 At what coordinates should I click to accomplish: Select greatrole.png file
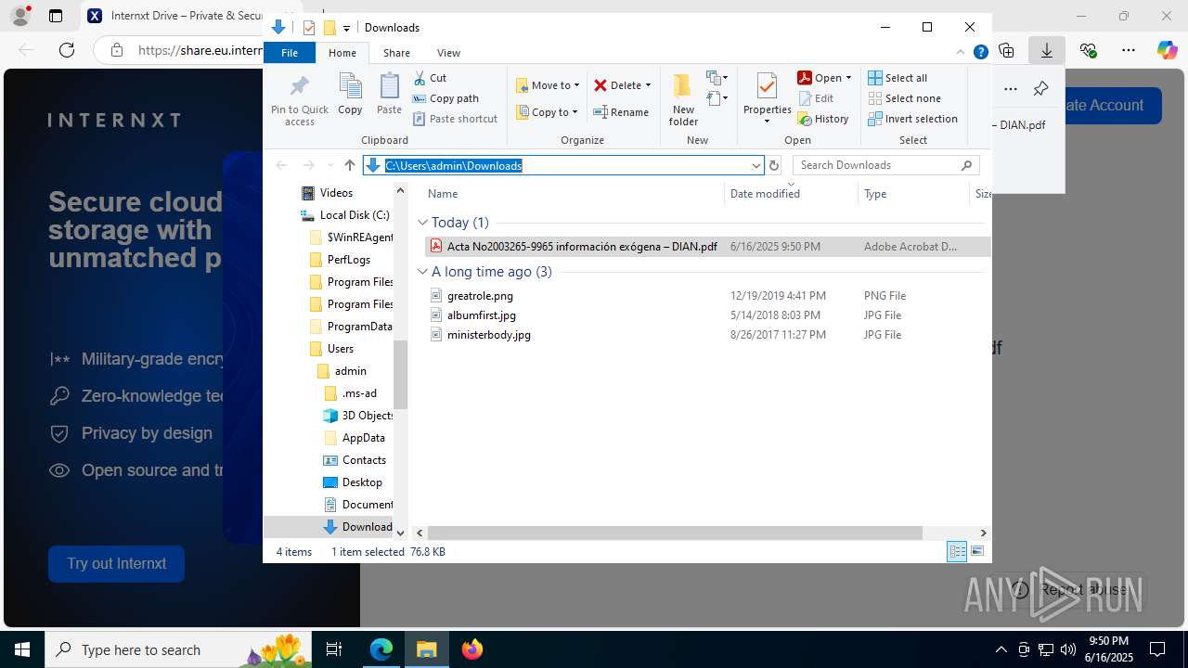tap(480, 296)
